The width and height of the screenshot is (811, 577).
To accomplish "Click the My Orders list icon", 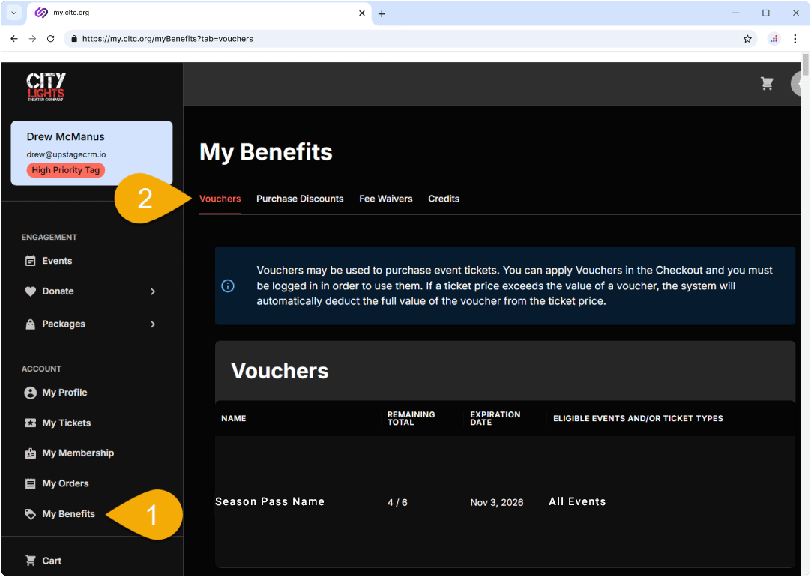I will coord(31,484).
